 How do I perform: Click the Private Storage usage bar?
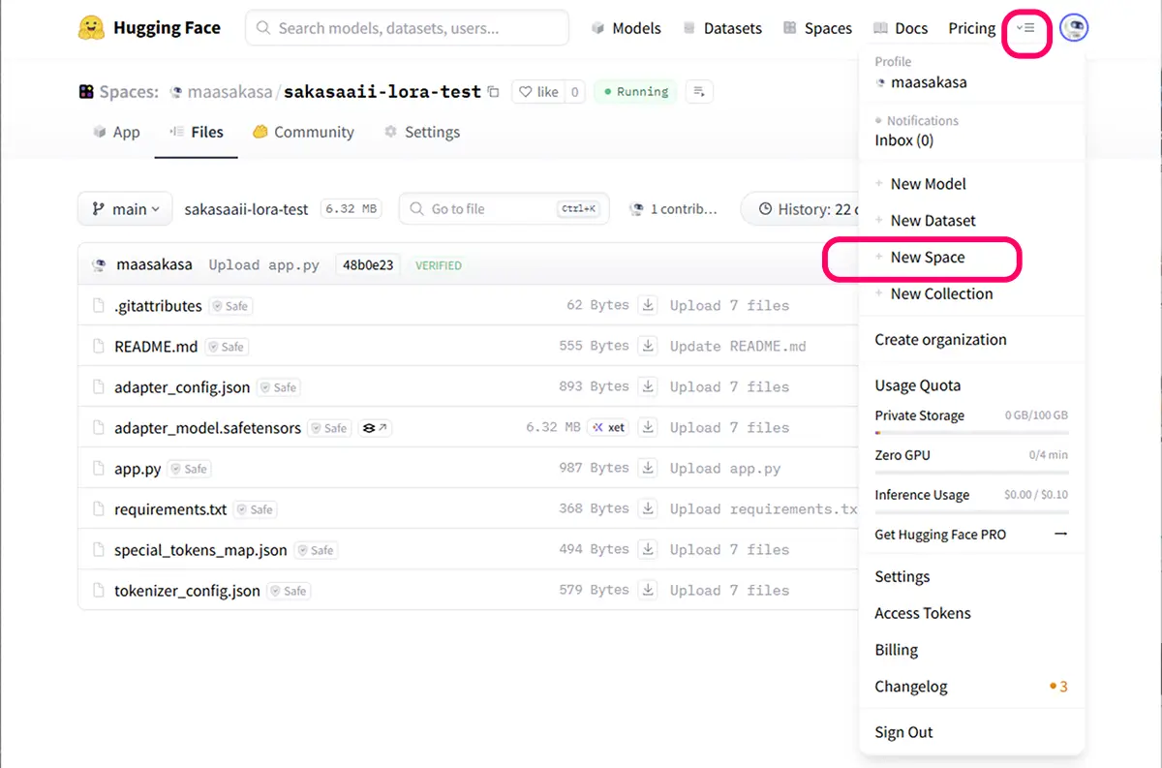point(971,432)
